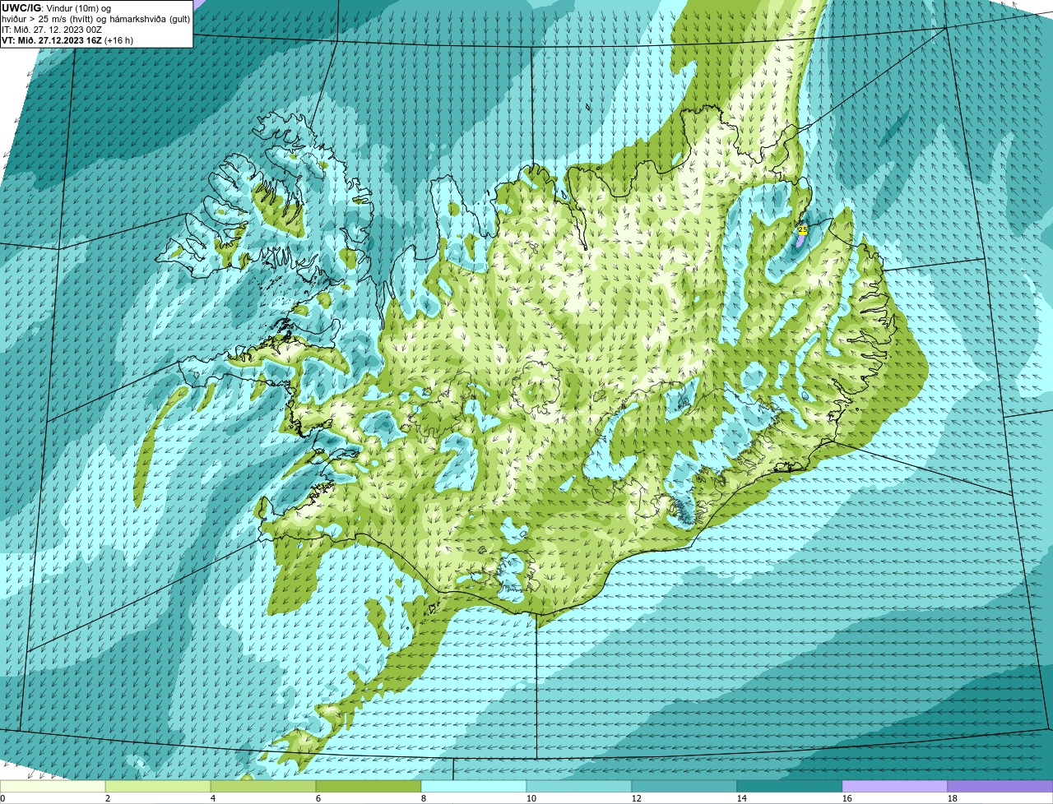Click the scale label '2'

(x=108, y=798)
